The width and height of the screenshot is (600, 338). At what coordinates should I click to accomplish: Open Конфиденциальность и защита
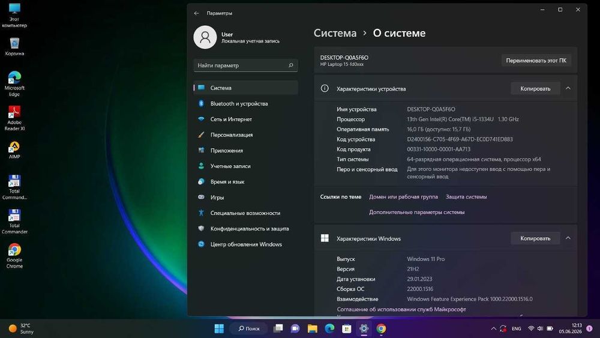point(245,229)
